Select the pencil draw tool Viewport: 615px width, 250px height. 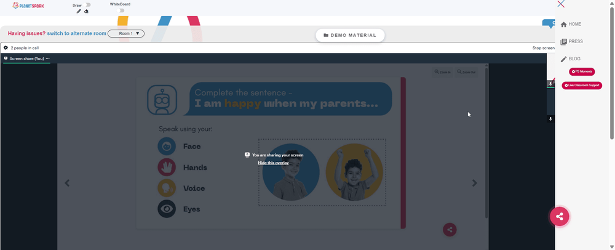coord(79,11)
